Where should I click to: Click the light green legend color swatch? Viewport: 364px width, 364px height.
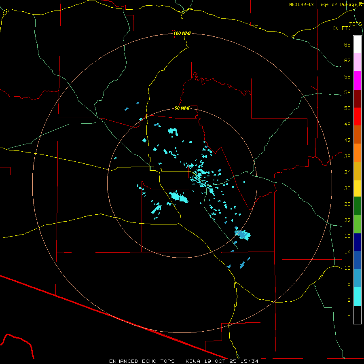pos(357,224)
